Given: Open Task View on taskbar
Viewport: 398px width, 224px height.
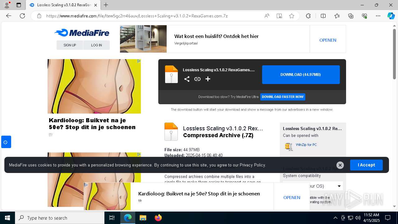Looking at the screenshot, I should (112, 218).
